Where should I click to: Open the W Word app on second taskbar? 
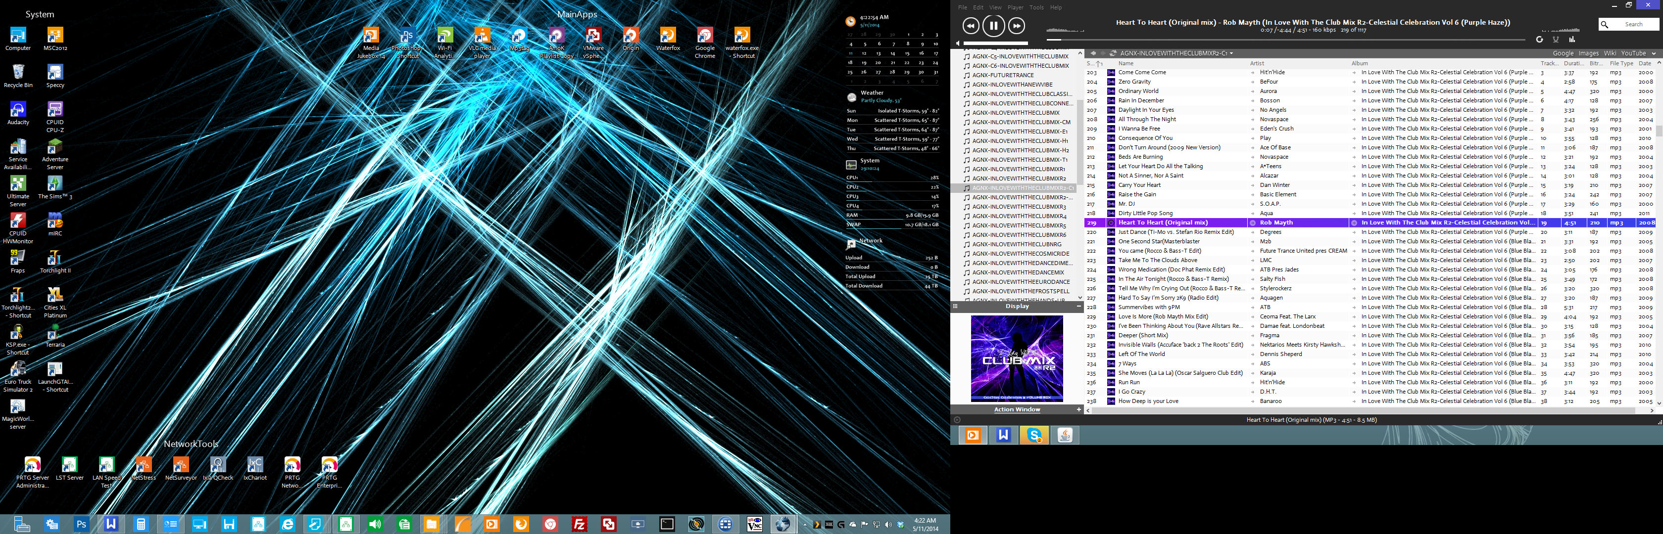tap(1003, 435)
